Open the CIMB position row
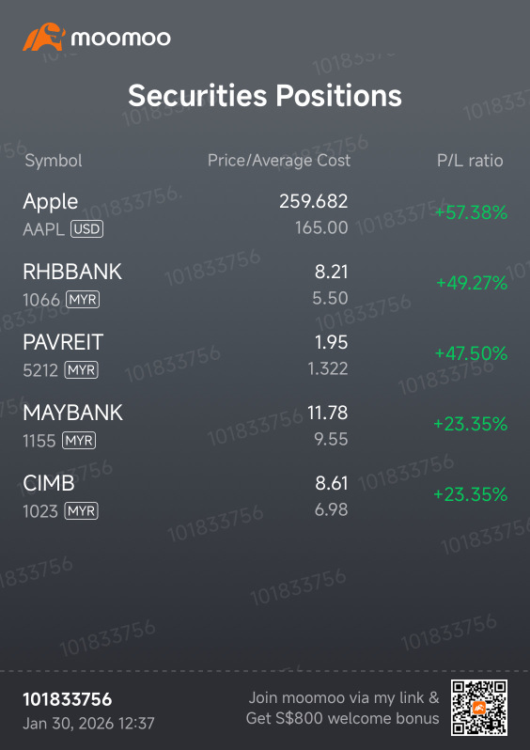This screenshot has width=530, height=750. 265,495
